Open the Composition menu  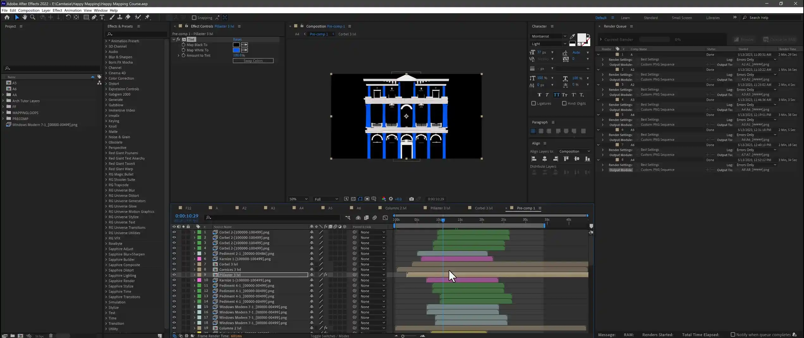29,10
